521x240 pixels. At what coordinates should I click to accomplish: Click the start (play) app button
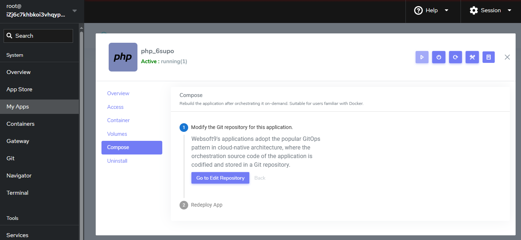tap(422, 57)
